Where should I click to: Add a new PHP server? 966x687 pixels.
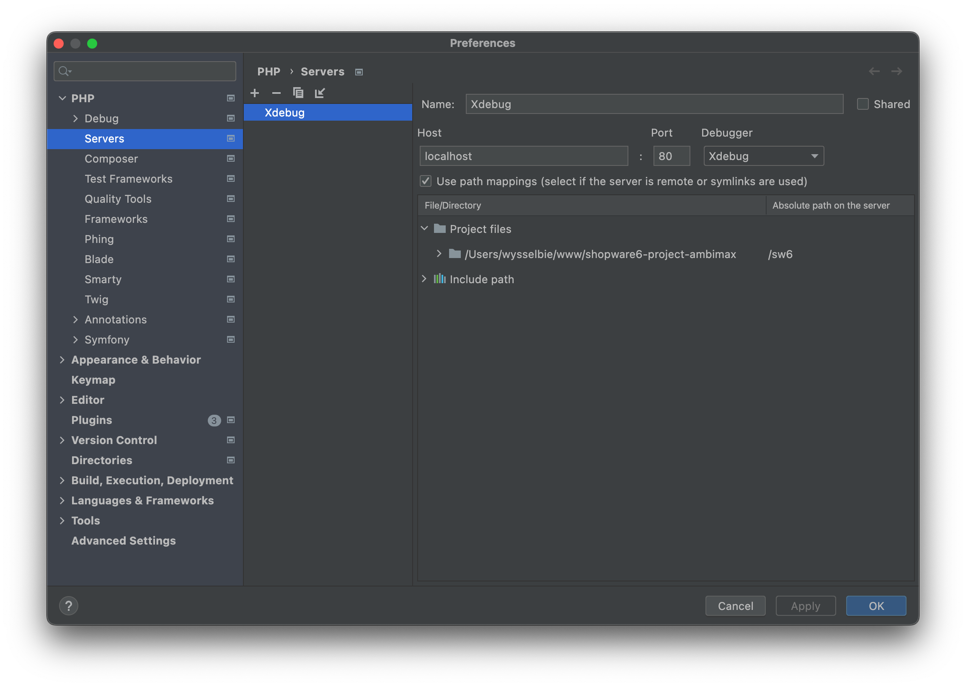(255, 93)
